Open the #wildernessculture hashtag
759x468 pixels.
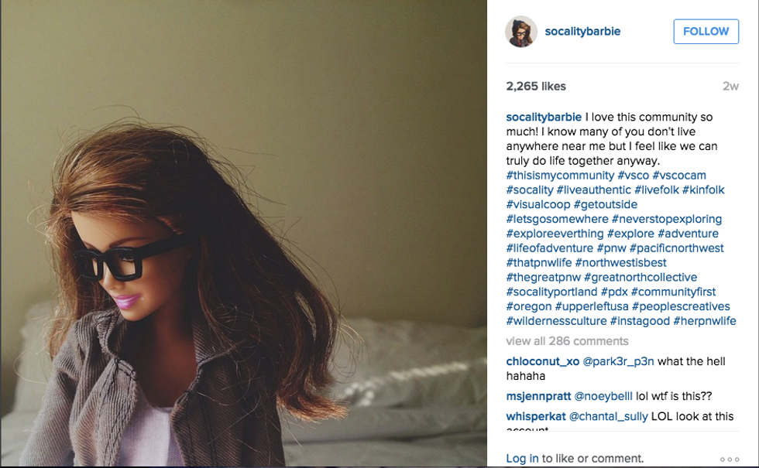click(556, 320)
